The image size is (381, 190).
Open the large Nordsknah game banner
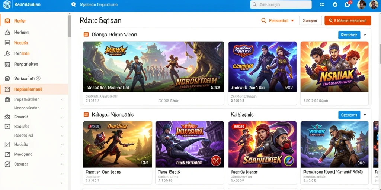[x=153, y=67]
